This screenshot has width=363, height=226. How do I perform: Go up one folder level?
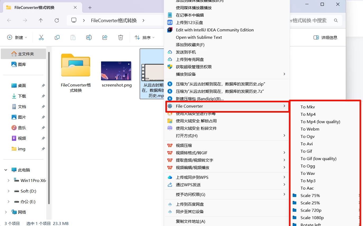pyautogui.click(x=41, y=20)
